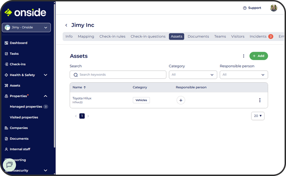The width and height of the screenshot is (286, 176).
Task: Expand the Biosecurity menu chevron
Action: [x=46, y=170]
